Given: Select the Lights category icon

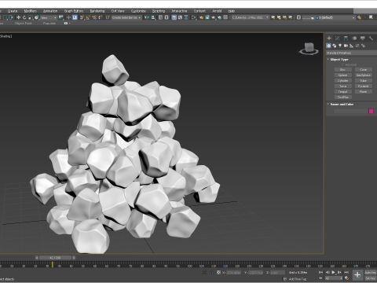Looking at the screenshot, I should point(340,46).
